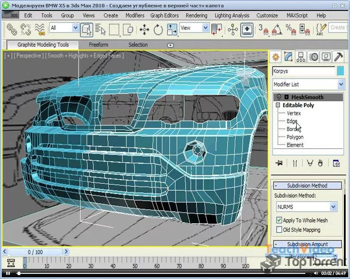This screenshot has width=350, height=279.
Task: Click Use Pivot Point Center icon
Action: click(217, 29)
